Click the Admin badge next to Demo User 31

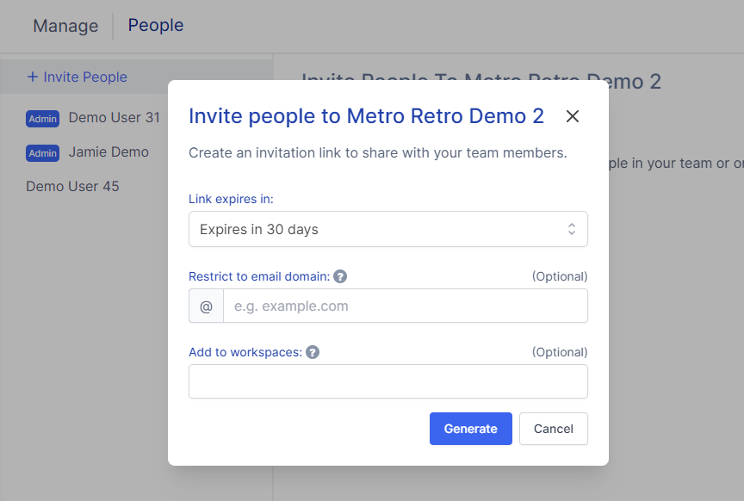click(x=43, y=119)
